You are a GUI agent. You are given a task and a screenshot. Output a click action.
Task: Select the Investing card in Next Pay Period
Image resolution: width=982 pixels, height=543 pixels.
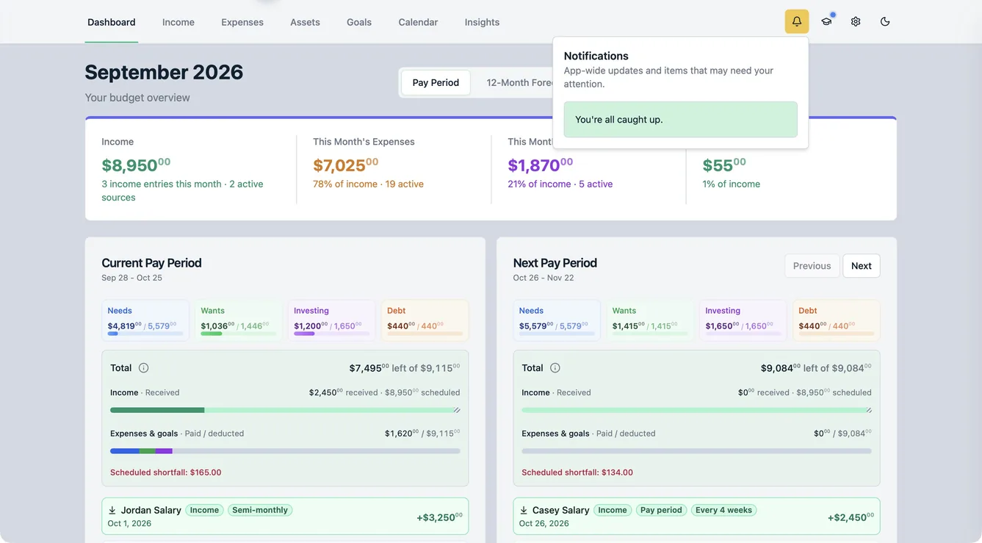(x=743, y=320)
